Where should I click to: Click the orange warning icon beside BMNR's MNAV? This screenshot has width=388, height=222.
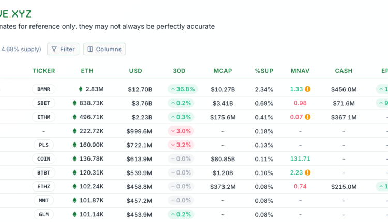pyautogui.click(x=307, y=89)
